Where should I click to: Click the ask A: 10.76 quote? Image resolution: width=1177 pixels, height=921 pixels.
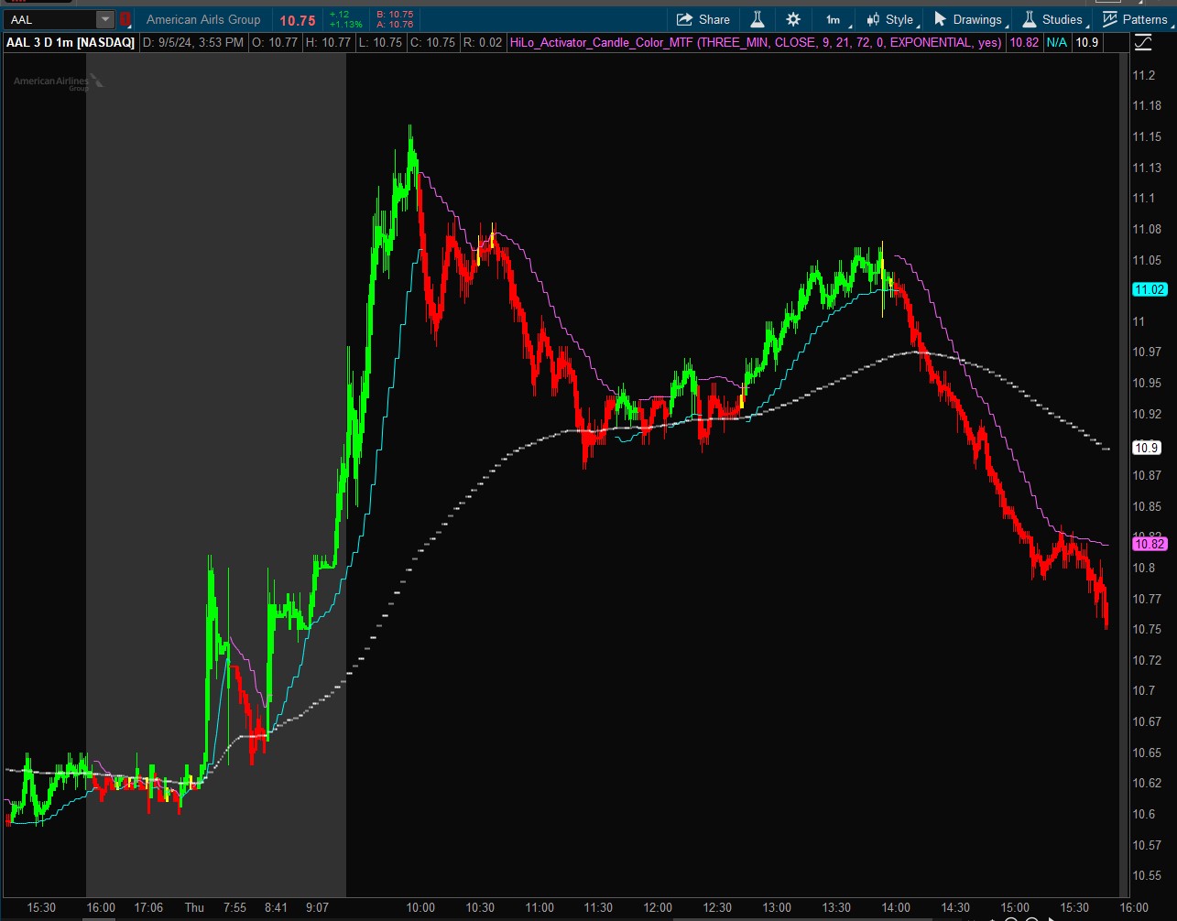(x=396, y=25)
